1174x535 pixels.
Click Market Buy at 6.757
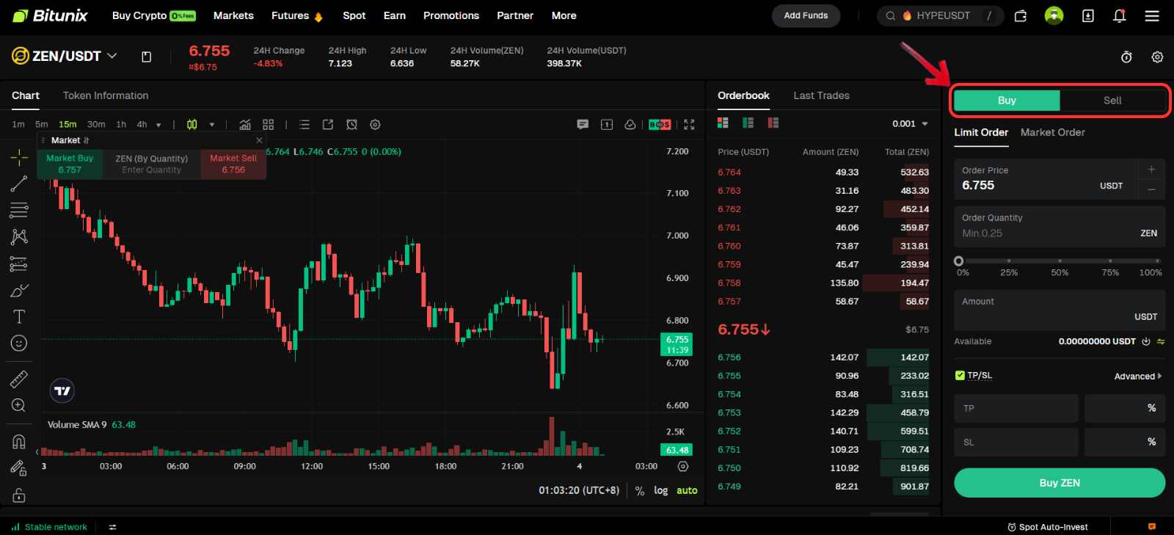(70, 164)
